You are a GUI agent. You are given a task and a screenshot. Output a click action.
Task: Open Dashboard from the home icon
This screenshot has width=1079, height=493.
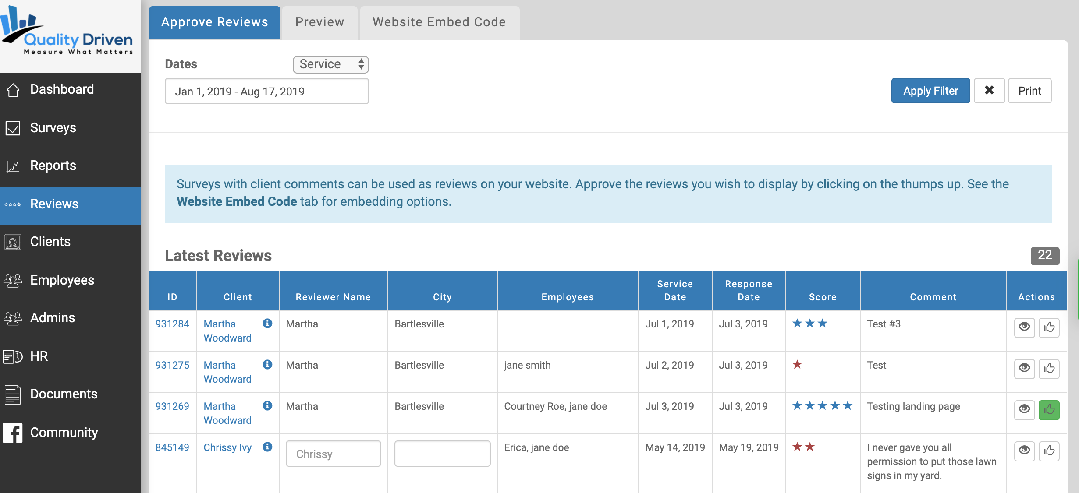point(13,90)
